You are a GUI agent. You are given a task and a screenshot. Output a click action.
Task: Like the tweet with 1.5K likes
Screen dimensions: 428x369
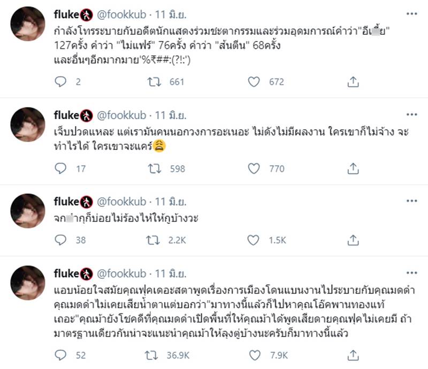(x=255, y=240)
